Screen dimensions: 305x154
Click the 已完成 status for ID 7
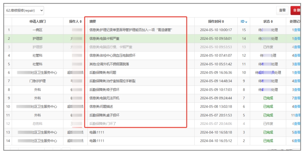268,98
